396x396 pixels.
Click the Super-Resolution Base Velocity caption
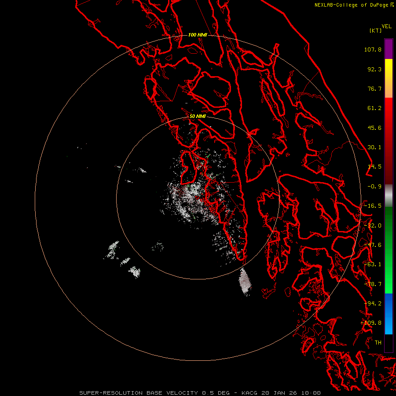click(x=200, y=393)
